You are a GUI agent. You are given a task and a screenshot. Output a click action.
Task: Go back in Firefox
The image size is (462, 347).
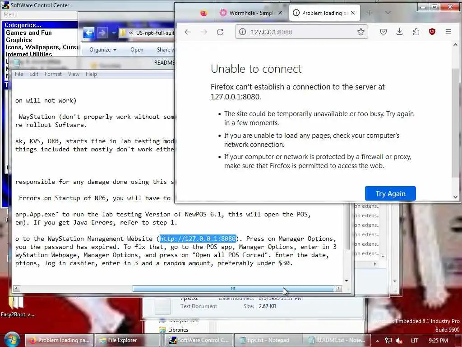click(188, 32)
